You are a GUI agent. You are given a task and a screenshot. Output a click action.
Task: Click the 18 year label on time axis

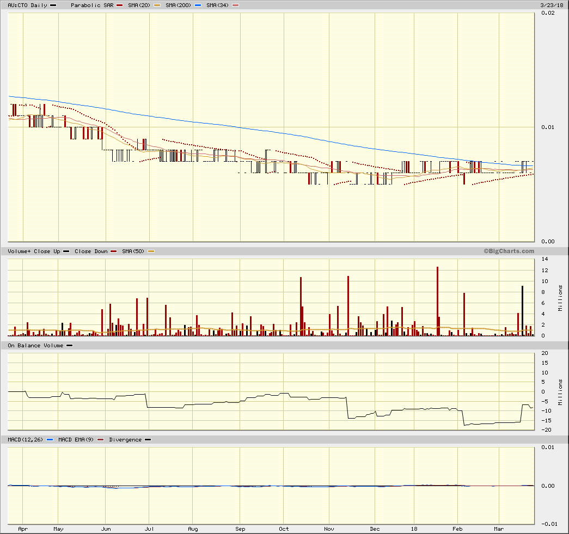pyautogui.click(x=414, y=529)
